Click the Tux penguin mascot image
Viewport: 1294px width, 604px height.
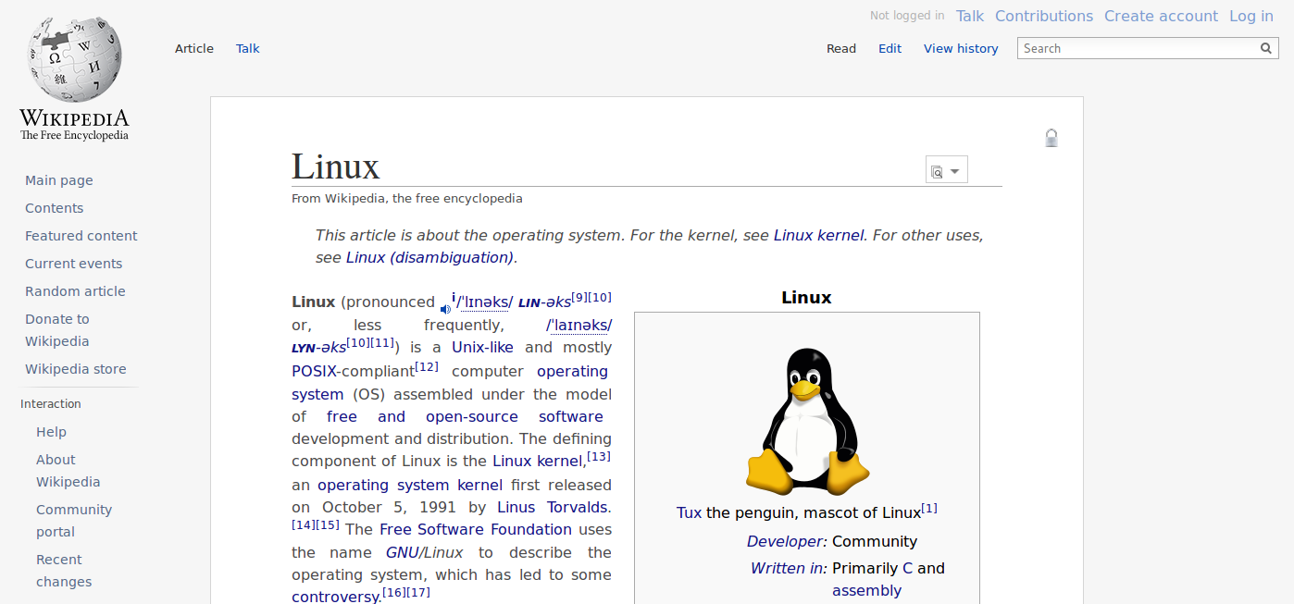tap(807, 422)
